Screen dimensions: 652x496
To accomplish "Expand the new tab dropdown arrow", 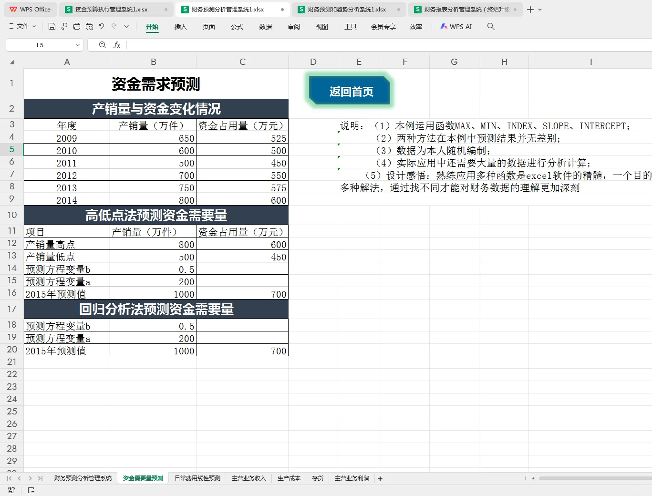I will (540, 10).
